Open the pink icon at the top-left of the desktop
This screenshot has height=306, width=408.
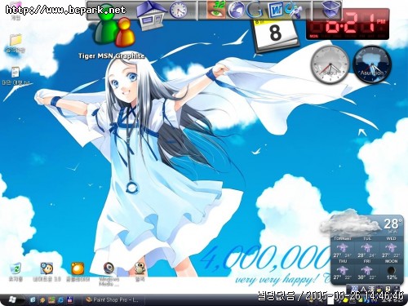pos(16,6)
